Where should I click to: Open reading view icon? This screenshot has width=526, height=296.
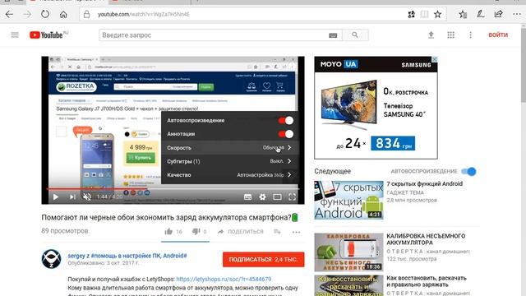pyautogui.click(x=424, y=14)
